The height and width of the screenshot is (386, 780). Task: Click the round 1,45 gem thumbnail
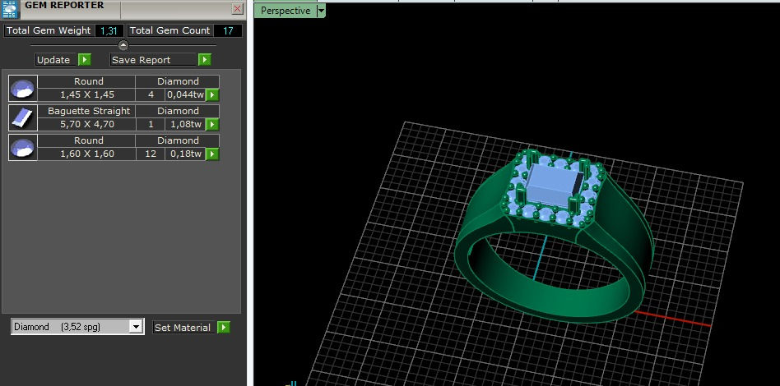click(x=23, y=89)
